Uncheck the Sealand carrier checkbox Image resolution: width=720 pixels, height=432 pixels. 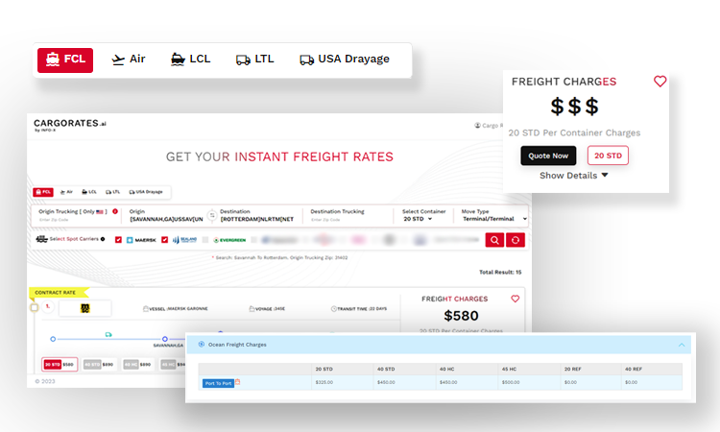pos(164,240)
